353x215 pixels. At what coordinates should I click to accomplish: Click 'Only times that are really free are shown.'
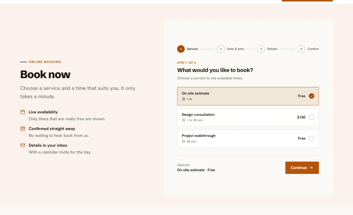coord(67,119)
